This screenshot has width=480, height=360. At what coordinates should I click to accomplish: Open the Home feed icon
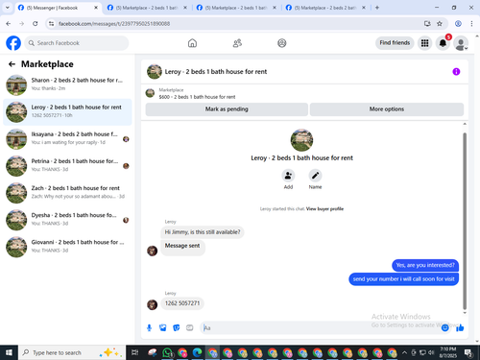coord(192,43)
